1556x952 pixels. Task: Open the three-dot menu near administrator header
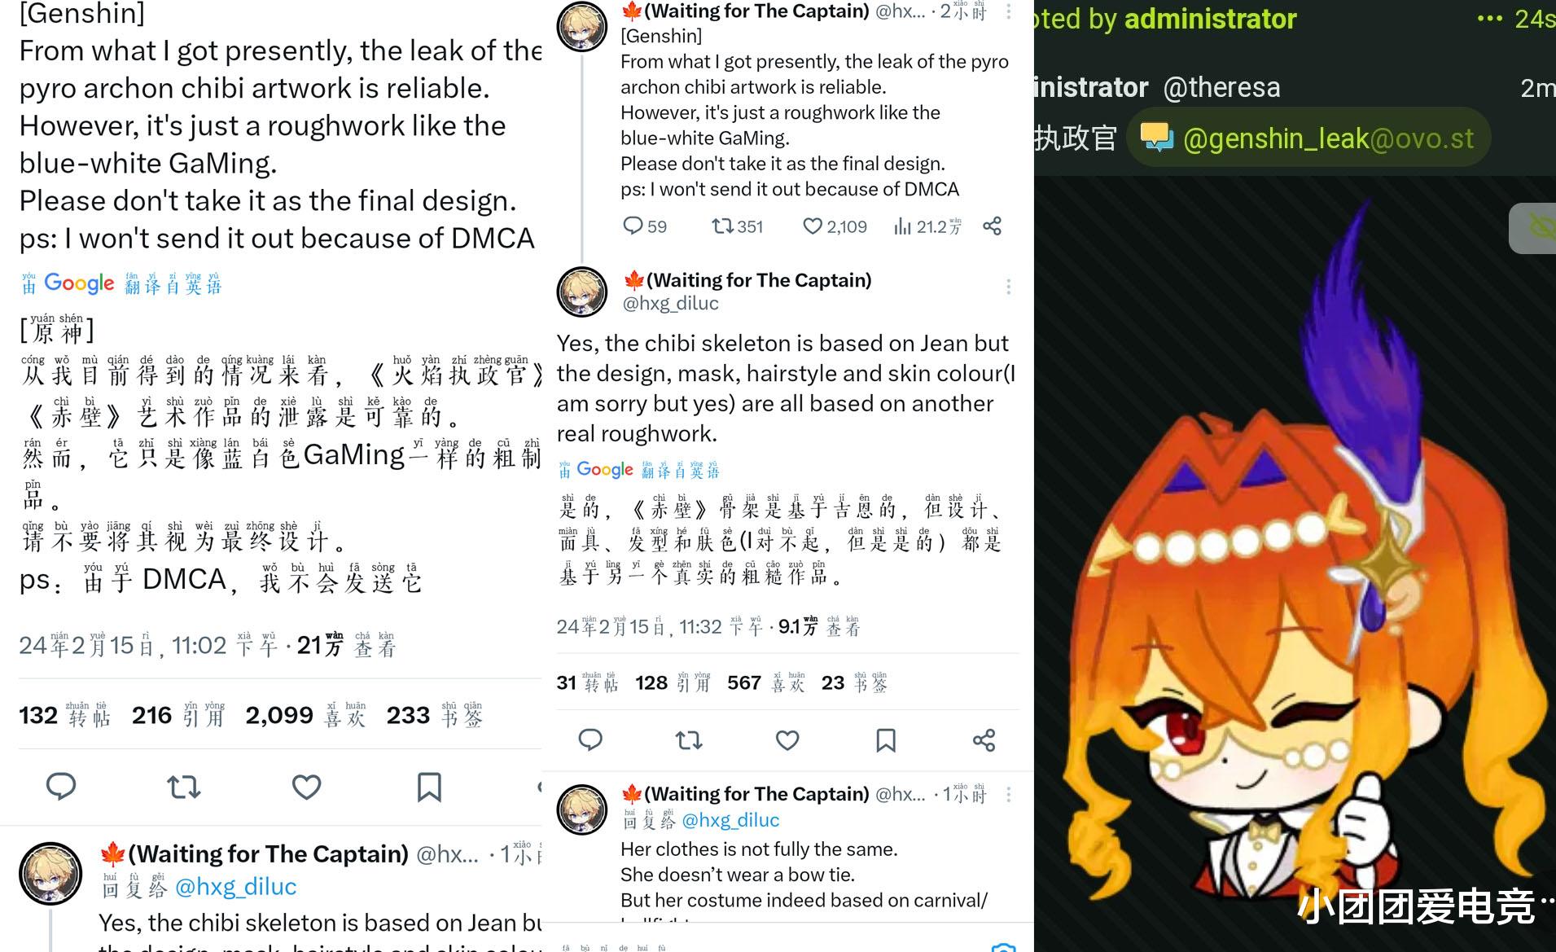pos(1489,19)
